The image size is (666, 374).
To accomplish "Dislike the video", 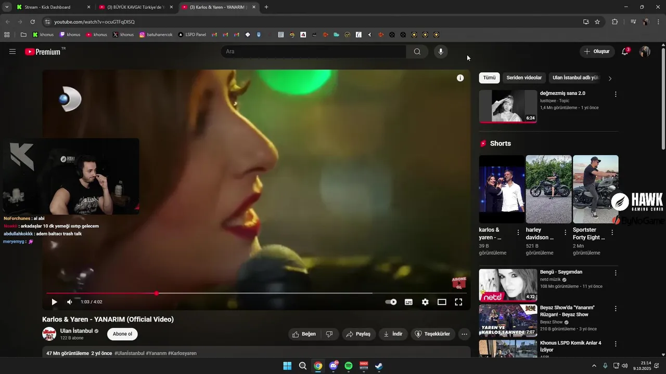I will point(329,334).
